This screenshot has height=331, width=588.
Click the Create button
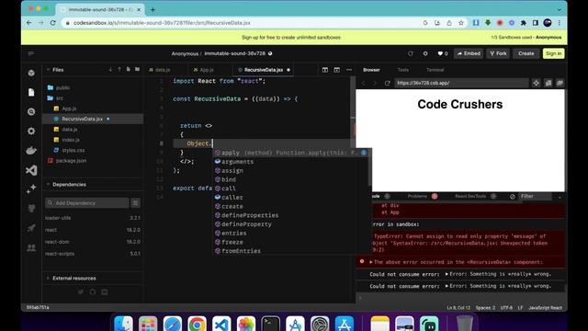526,53
